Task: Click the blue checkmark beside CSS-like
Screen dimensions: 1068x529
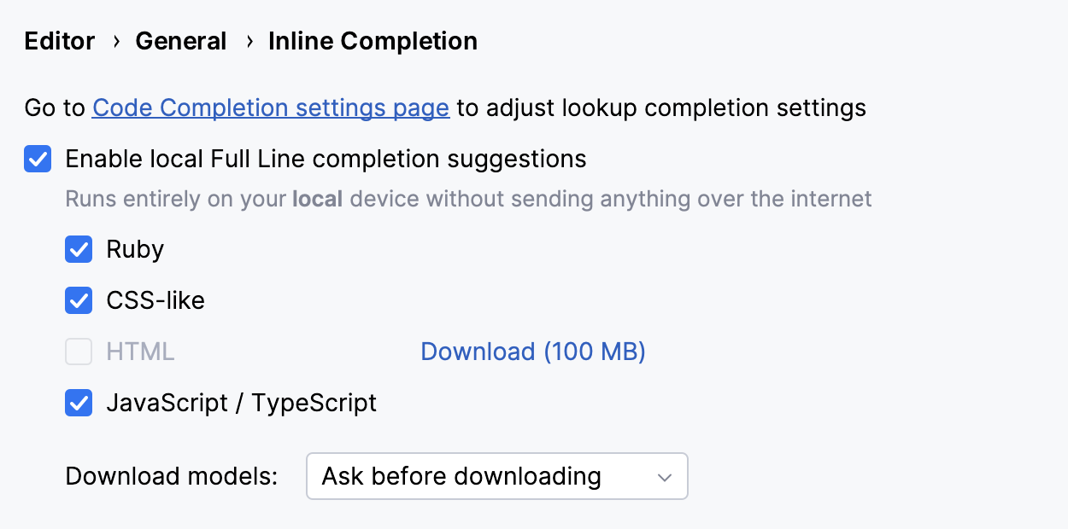Action: tap(79, 300)
